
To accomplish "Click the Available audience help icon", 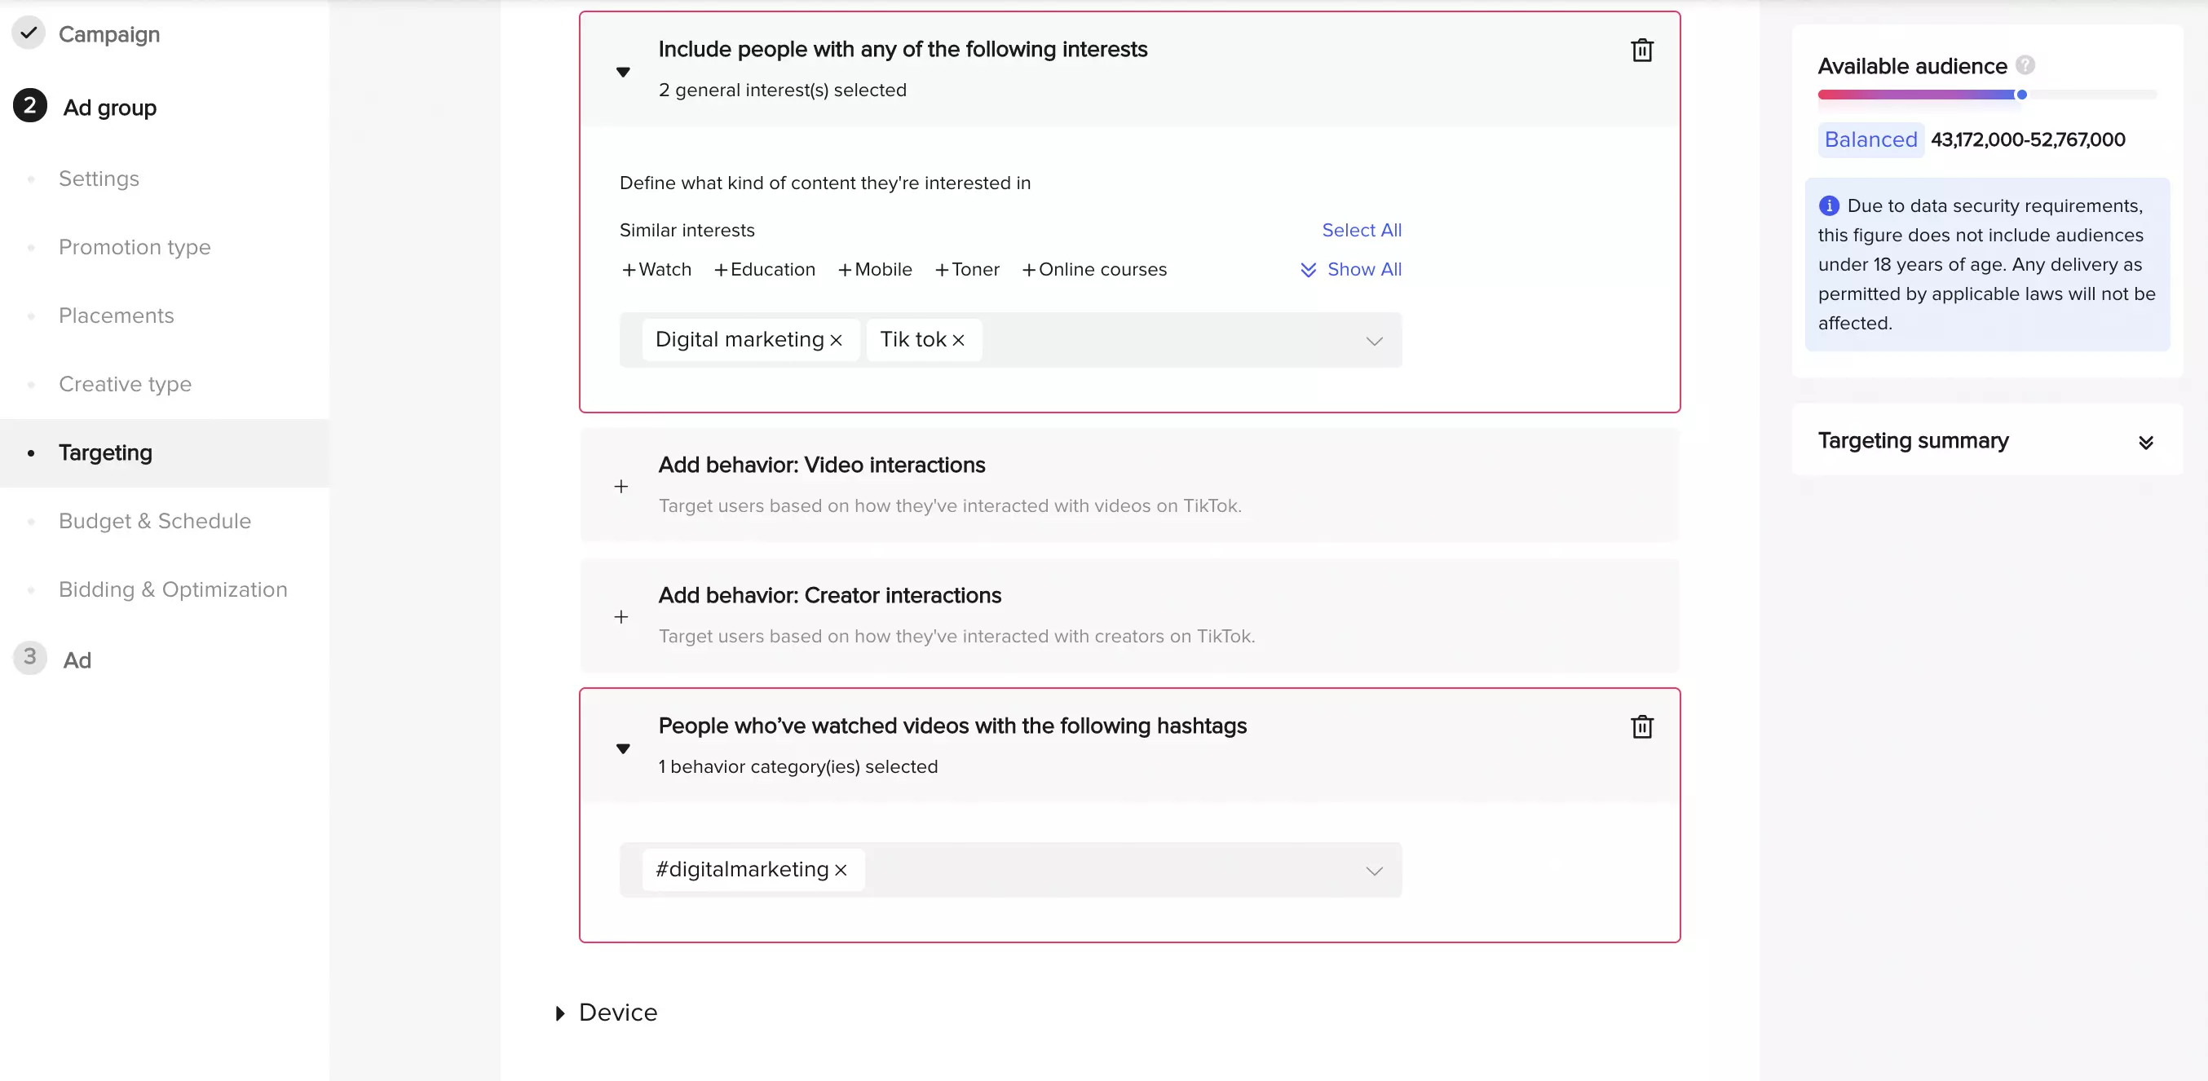I will (x=2025, y=65).
